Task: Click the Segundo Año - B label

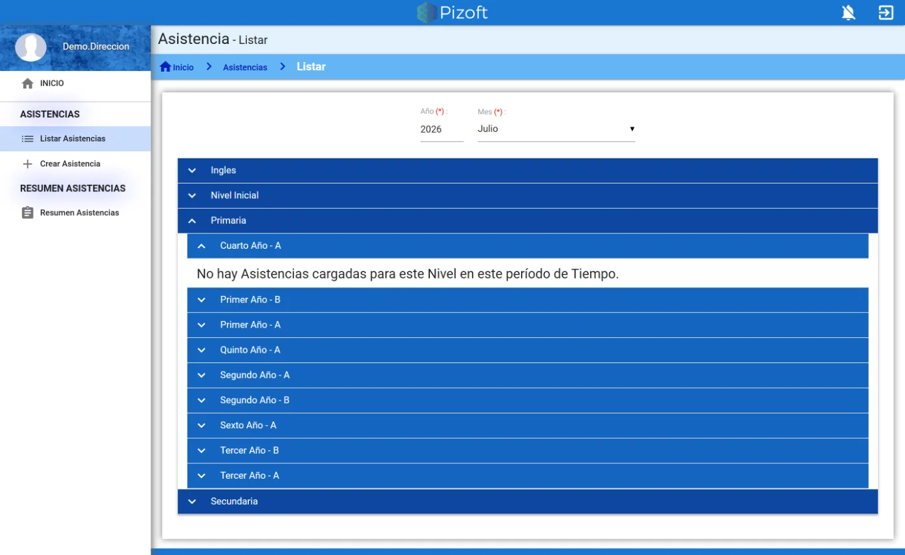Action: click(255, 401)
